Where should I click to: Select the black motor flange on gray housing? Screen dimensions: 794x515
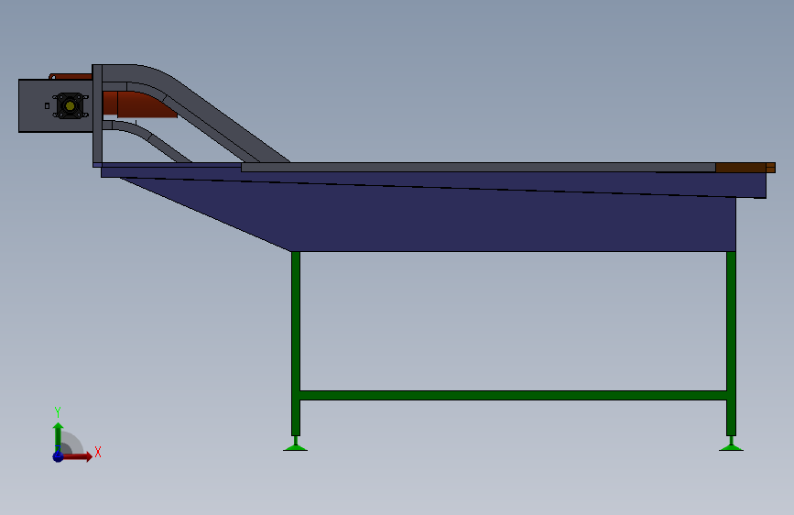[x=70, y=106]
